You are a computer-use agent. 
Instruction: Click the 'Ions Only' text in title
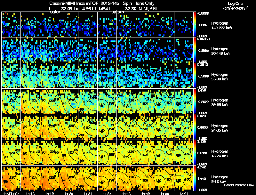[145, 4]
